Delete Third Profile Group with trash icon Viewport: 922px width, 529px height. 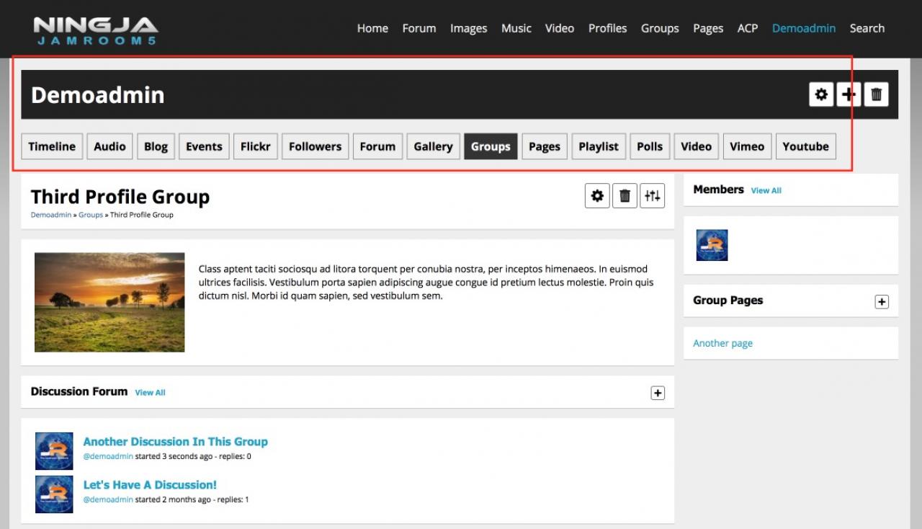pos(625,195)
